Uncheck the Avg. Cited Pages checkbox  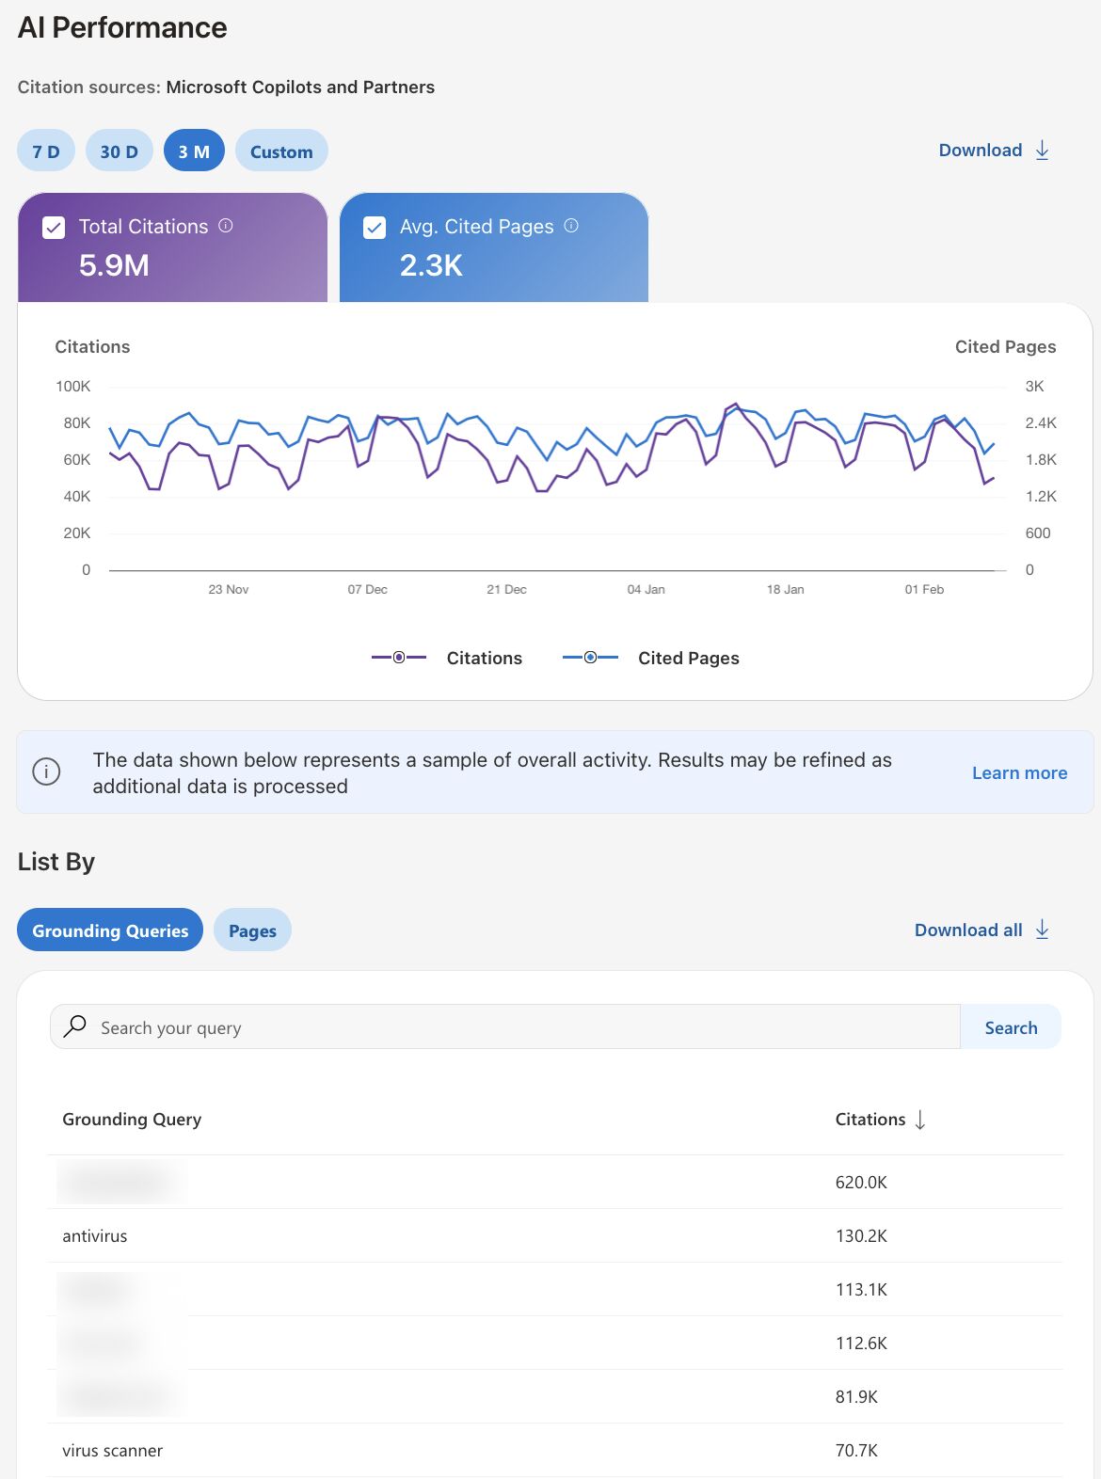tap(375, 228)
